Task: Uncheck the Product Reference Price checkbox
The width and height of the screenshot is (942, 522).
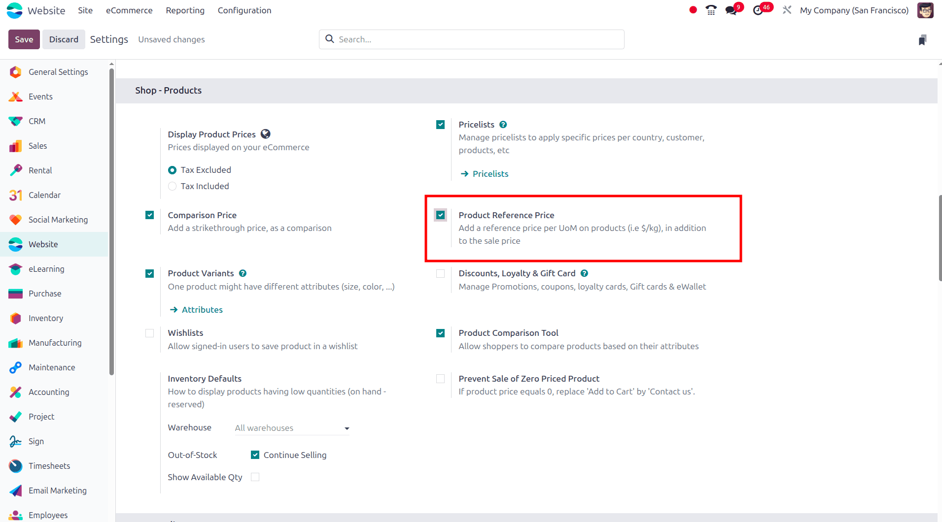Action: click(x=441, y=215)
